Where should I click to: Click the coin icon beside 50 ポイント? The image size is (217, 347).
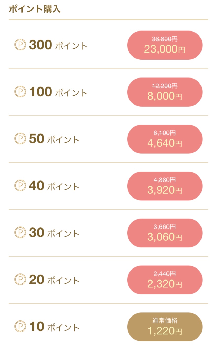click(20, 139)
